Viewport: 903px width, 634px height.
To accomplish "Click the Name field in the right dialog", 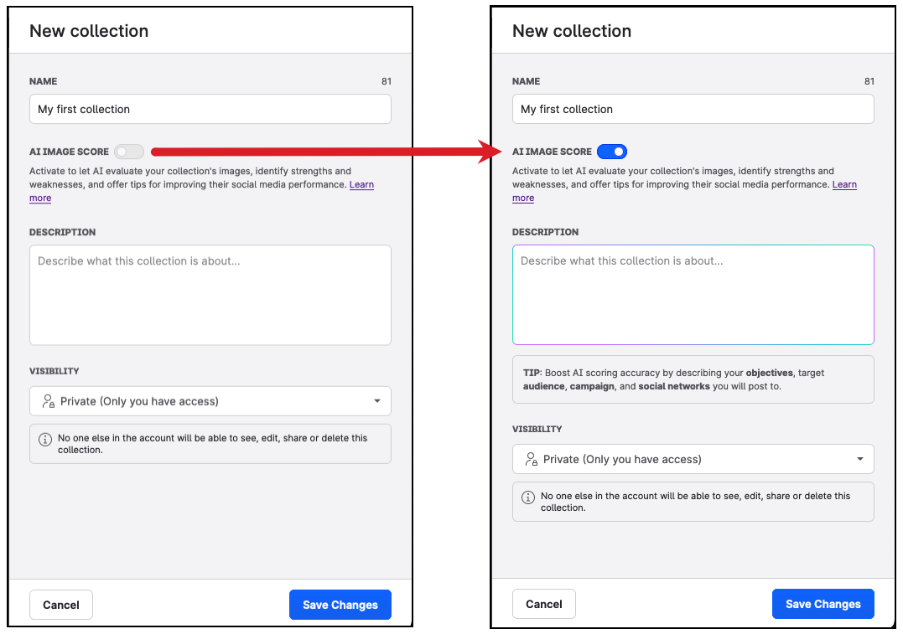I will tap(693, 109).
